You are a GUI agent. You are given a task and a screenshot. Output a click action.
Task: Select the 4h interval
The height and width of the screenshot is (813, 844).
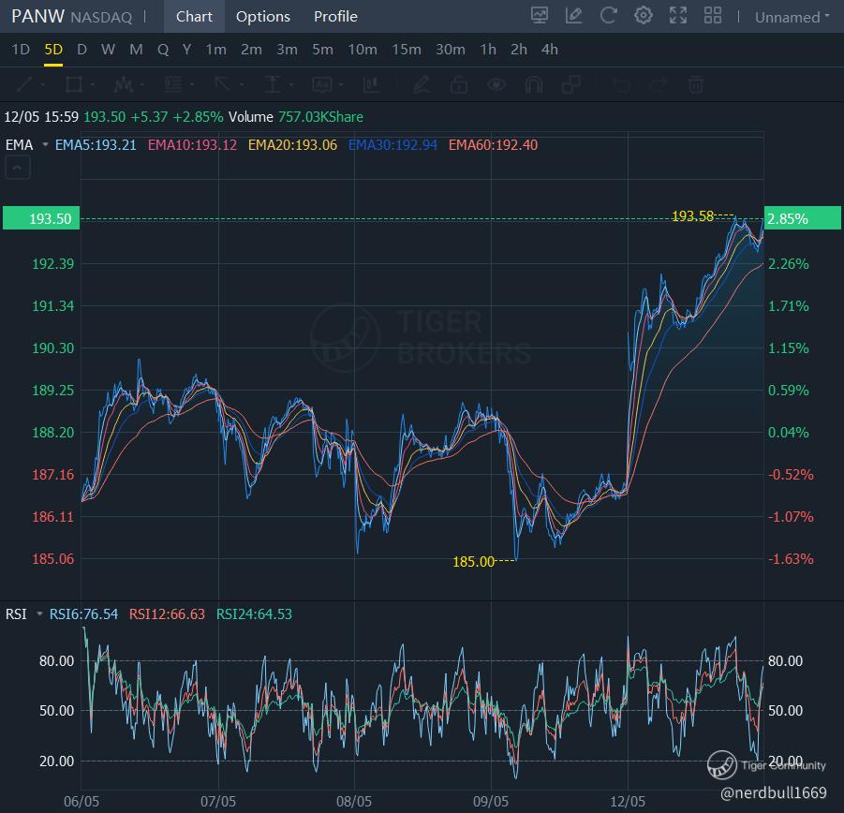tap(549, 50)
